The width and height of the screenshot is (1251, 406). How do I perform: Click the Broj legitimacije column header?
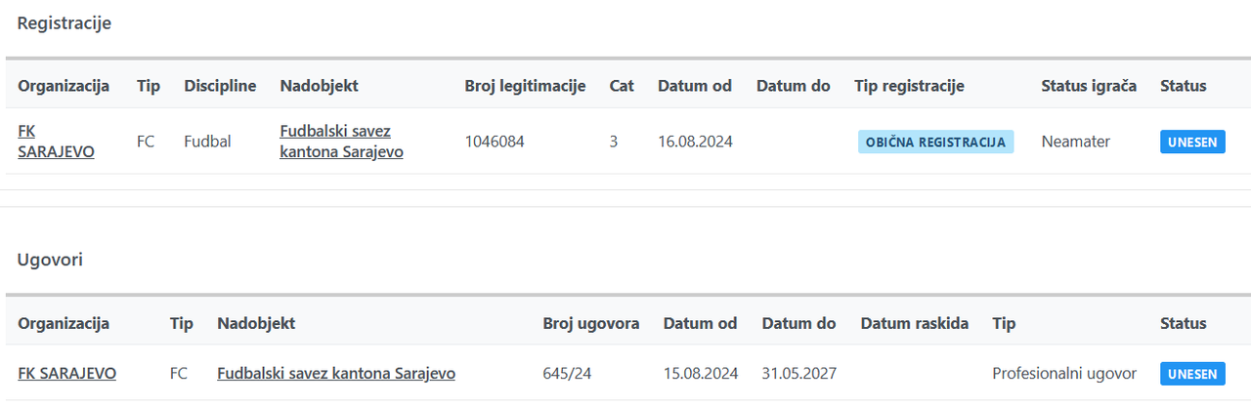525,86
